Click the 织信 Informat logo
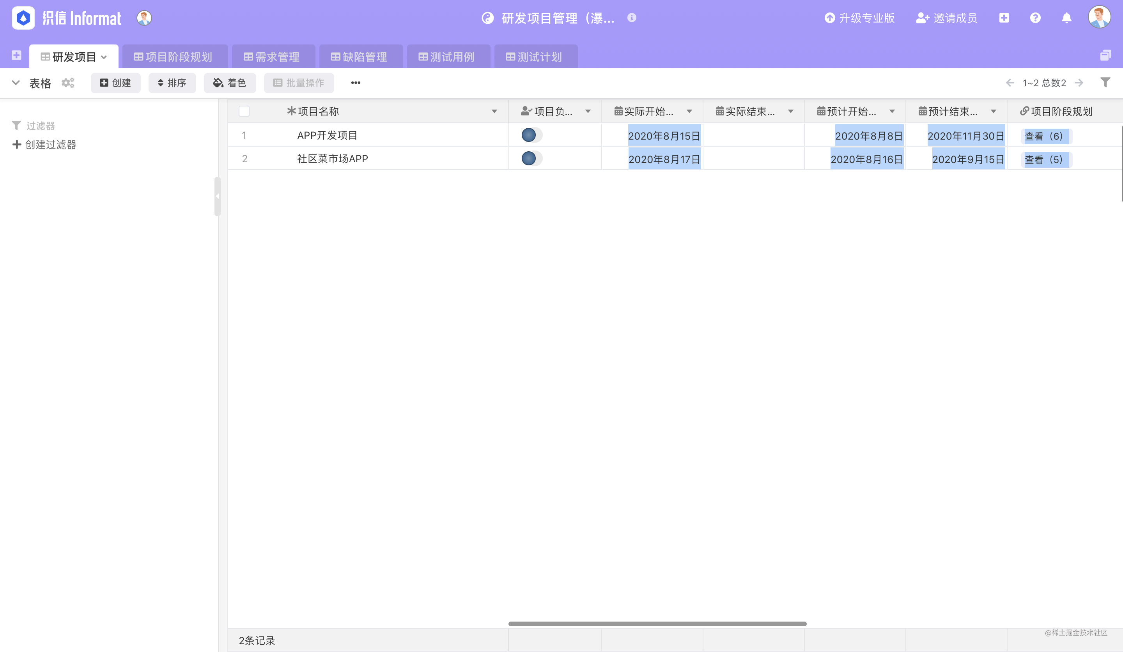 [x=66, y=18]
